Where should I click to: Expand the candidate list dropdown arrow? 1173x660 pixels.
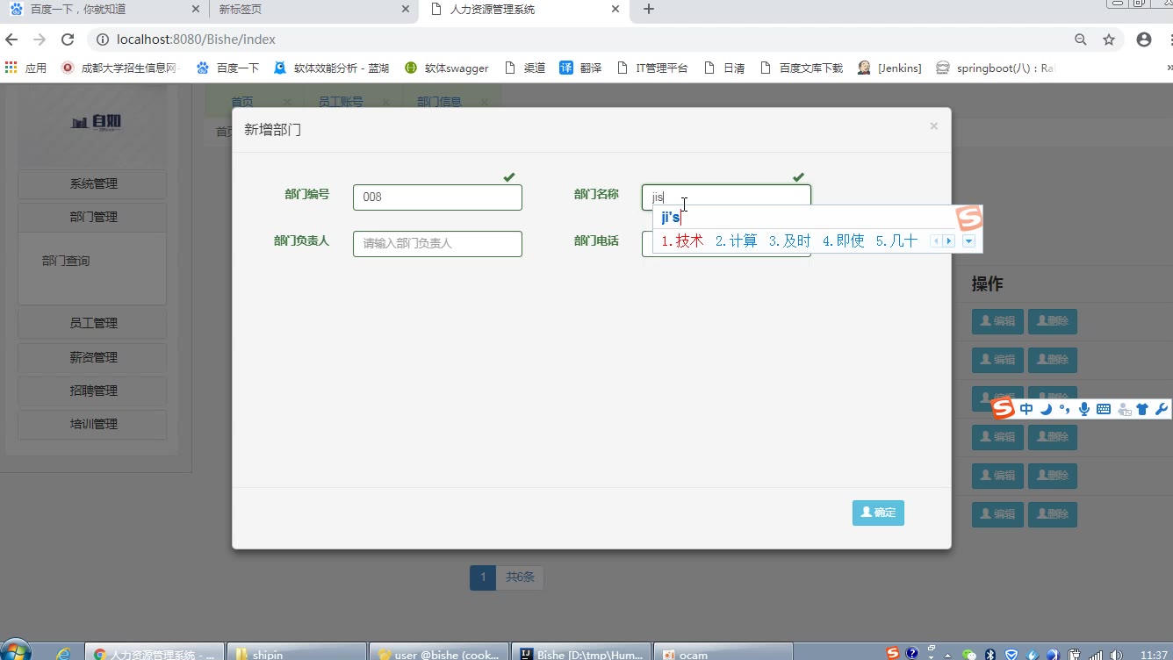click(x=968, y=240)
